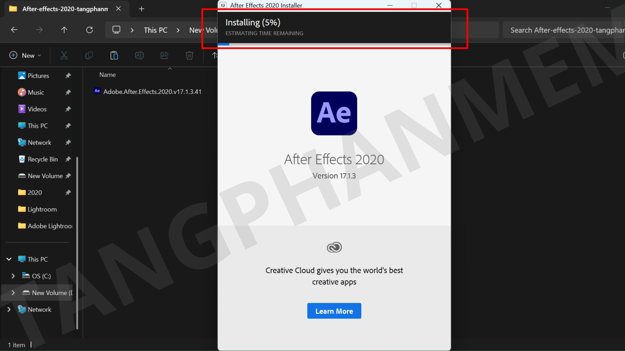Click the Version 17.1.3 text
Screen dimensions: 625x351
tap(334, 176)
